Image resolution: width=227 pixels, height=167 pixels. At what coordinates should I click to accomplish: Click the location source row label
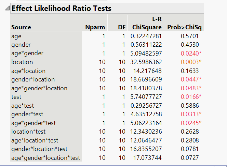(x=22, y=62)
